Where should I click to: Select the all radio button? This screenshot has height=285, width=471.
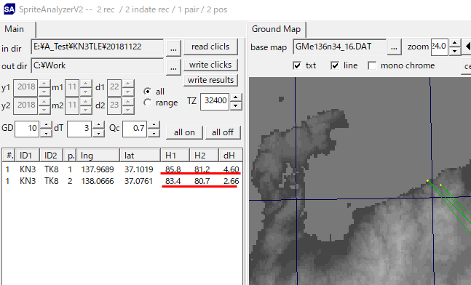click(x=147, y=91)
